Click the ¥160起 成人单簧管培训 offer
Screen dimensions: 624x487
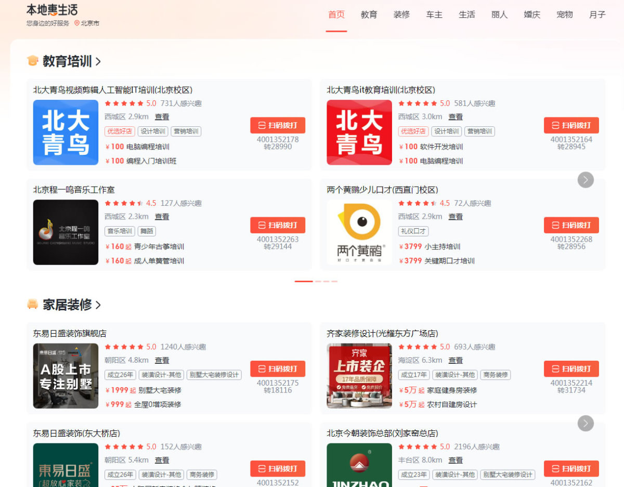[145, 261]
